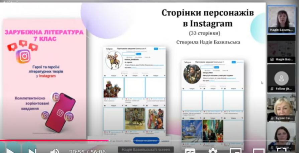Viewport: 301px width, 153px height.
Task: Click the poster text Герої та героїні літературних творів
Action: coord(46,69)
